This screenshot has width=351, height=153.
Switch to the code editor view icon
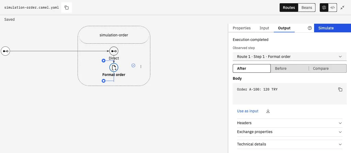click(x=333, y=8)
